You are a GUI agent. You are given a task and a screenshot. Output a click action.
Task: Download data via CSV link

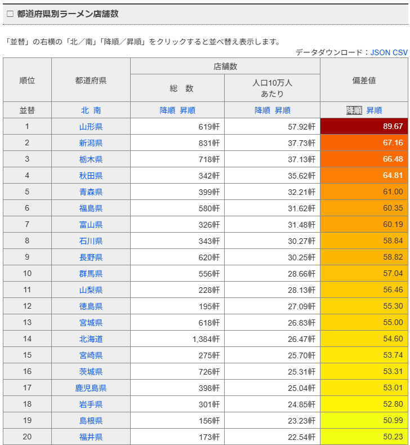pos(400,52)
